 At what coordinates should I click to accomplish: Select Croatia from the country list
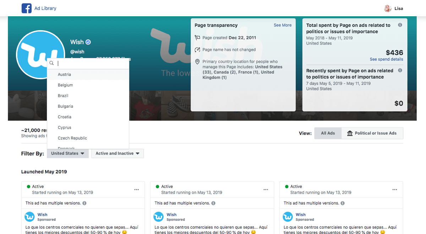coord(88,117)
